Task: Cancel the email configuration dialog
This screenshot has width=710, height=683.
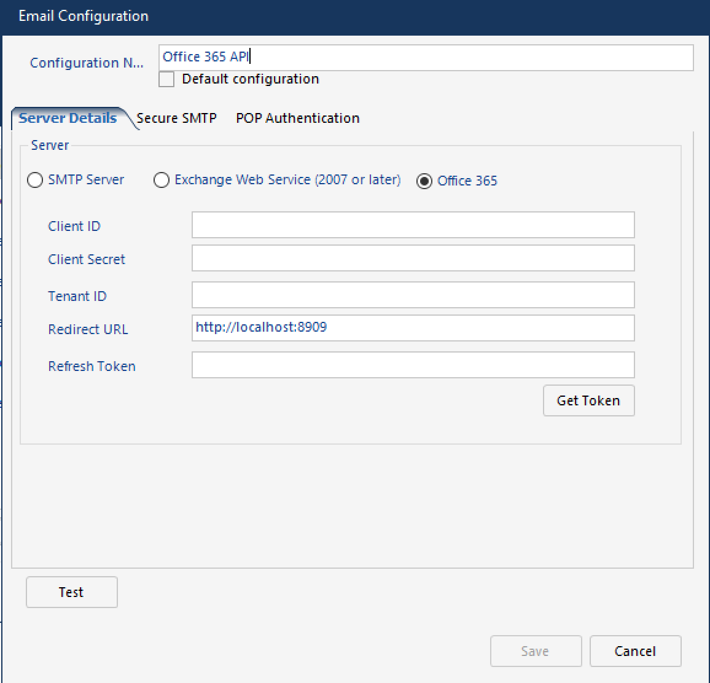Action: tap(635, 651)
